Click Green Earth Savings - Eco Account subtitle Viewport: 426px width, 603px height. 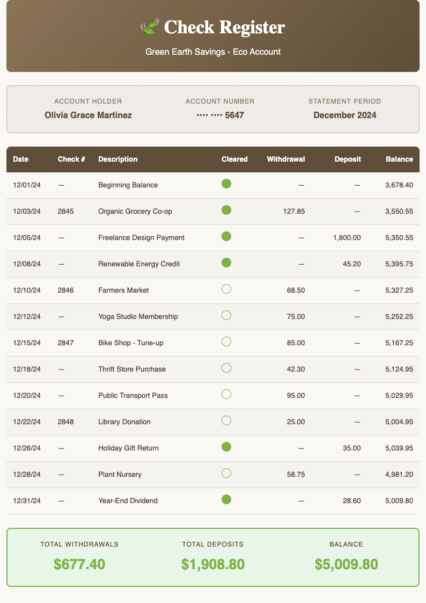coord(213,52)
